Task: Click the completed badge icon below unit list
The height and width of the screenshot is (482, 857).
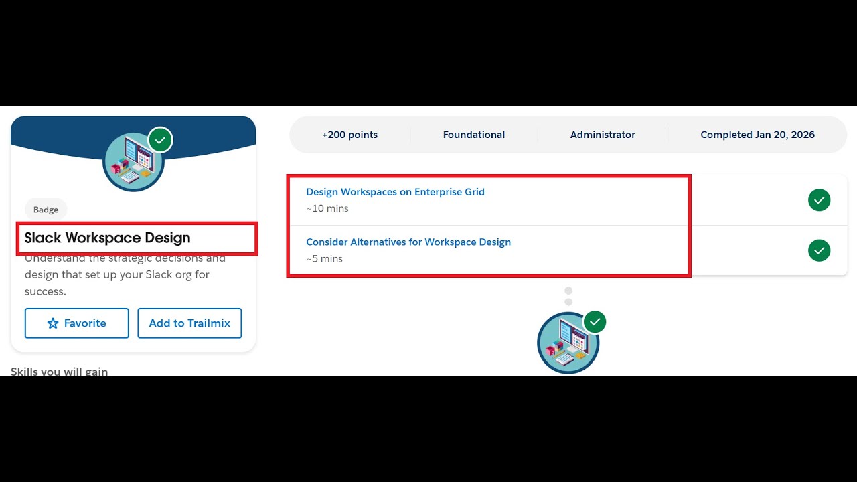Action: click(x=568, y=343)
